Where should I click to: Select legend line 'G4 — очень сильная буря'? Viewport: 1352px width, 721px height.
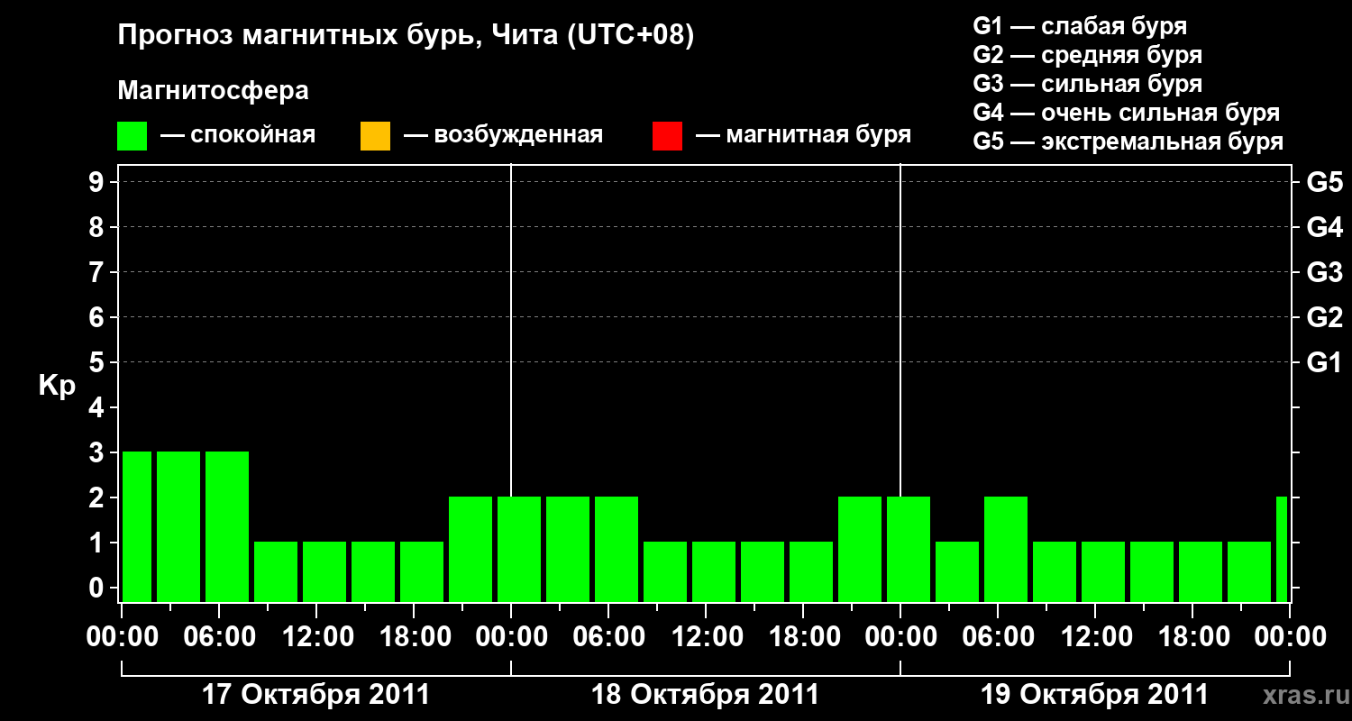pyautogui.click(x=1126, y=113)
